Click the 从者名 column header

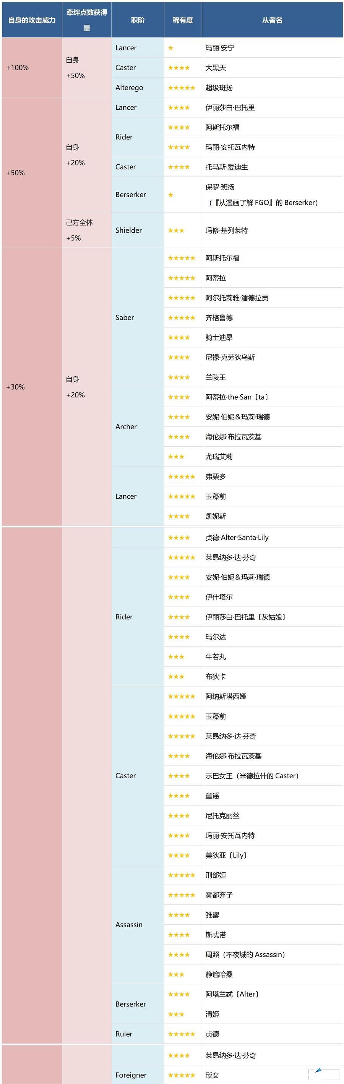pyautogui.click(x=272, y=20)
